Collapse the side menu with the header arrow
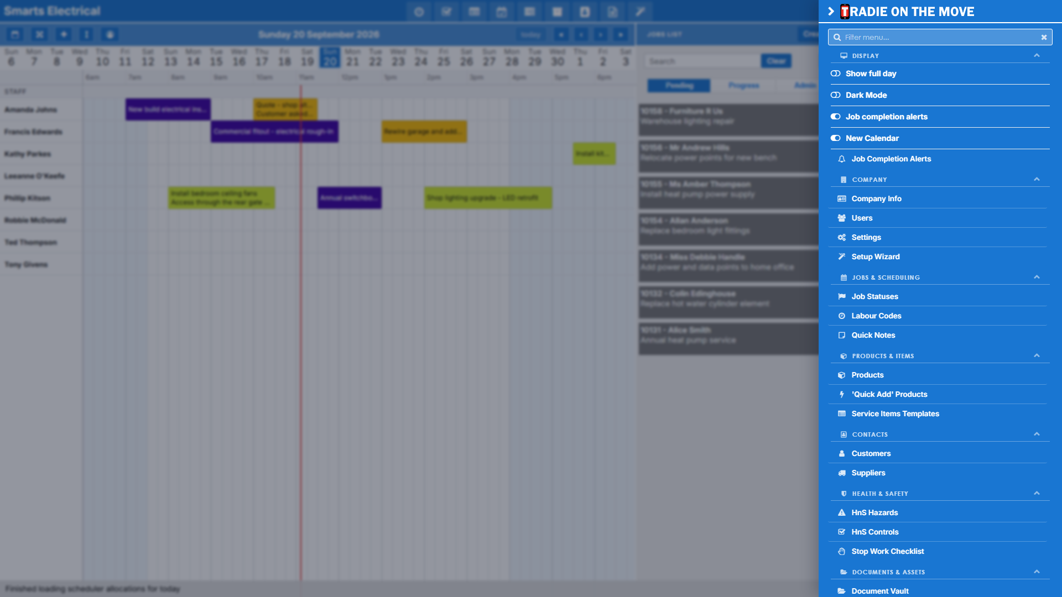Screen dimensions: 1062x597 click(831, 11)
